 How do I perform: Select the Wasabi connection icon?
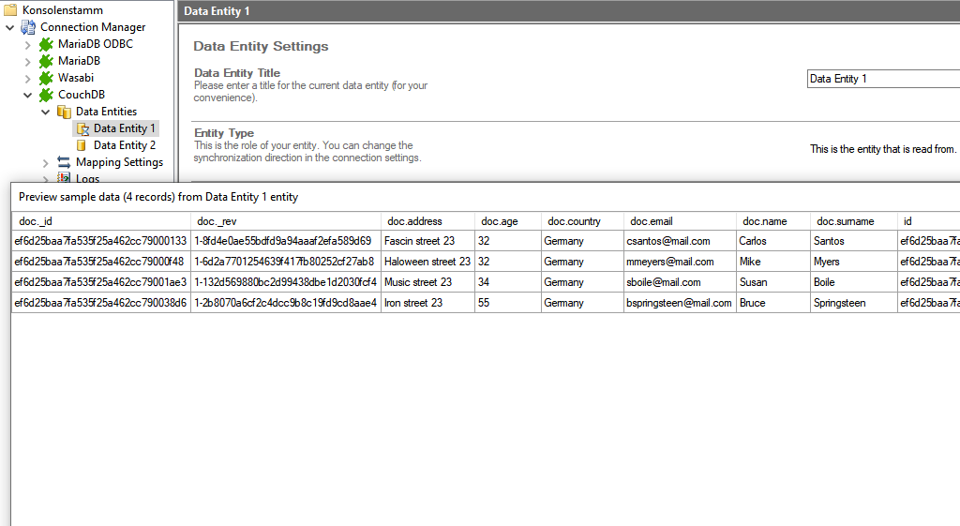[x=46, y=78]
